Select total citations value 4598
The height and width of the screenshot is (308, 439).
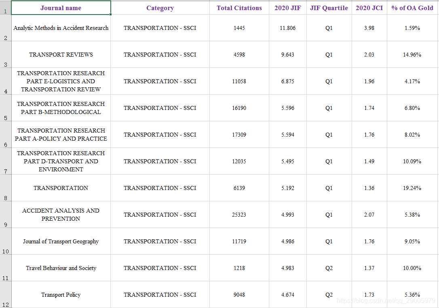pos(239,55)
